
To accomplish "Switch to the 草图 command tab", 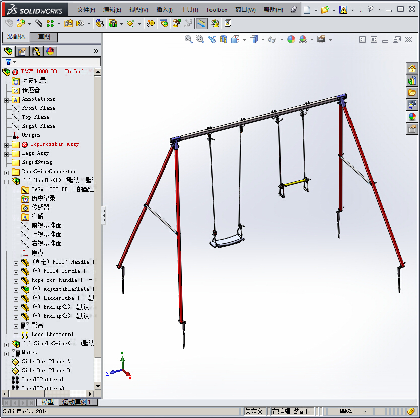I will (44, 37).
